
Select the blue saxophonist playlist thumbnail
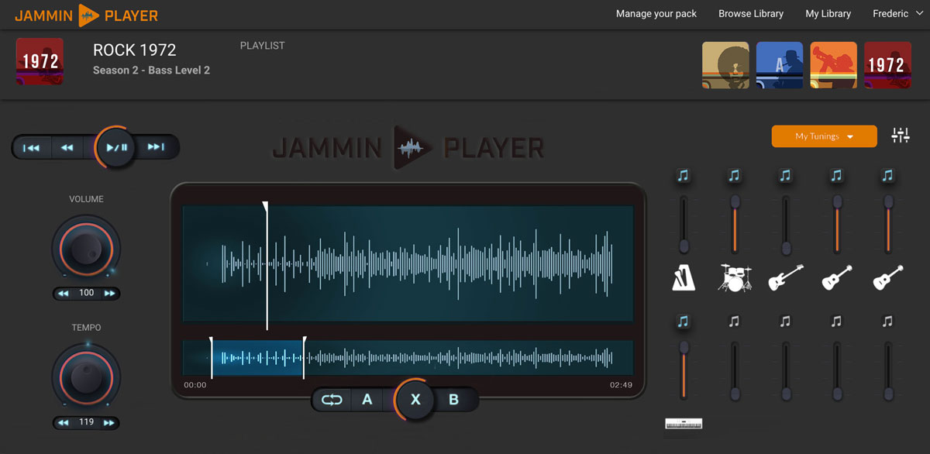780,65
